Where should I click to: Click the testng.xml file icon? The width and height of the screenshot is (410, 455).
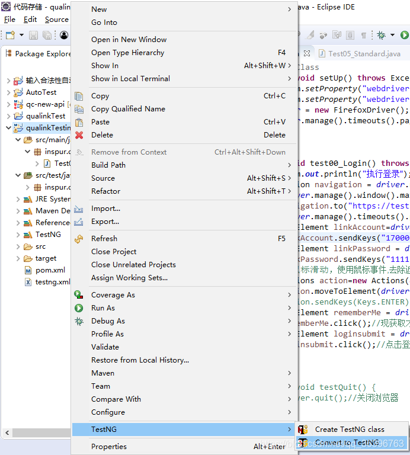[x=28, y=282]
